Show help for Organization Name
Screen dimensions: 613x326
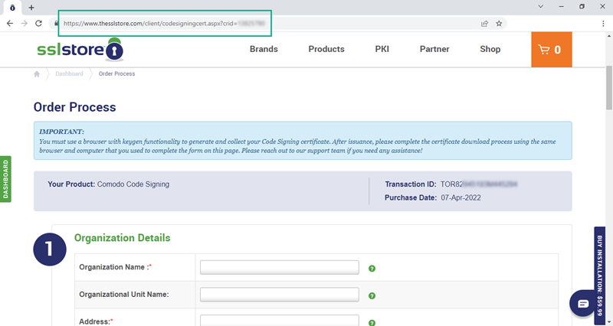(372, 268)
